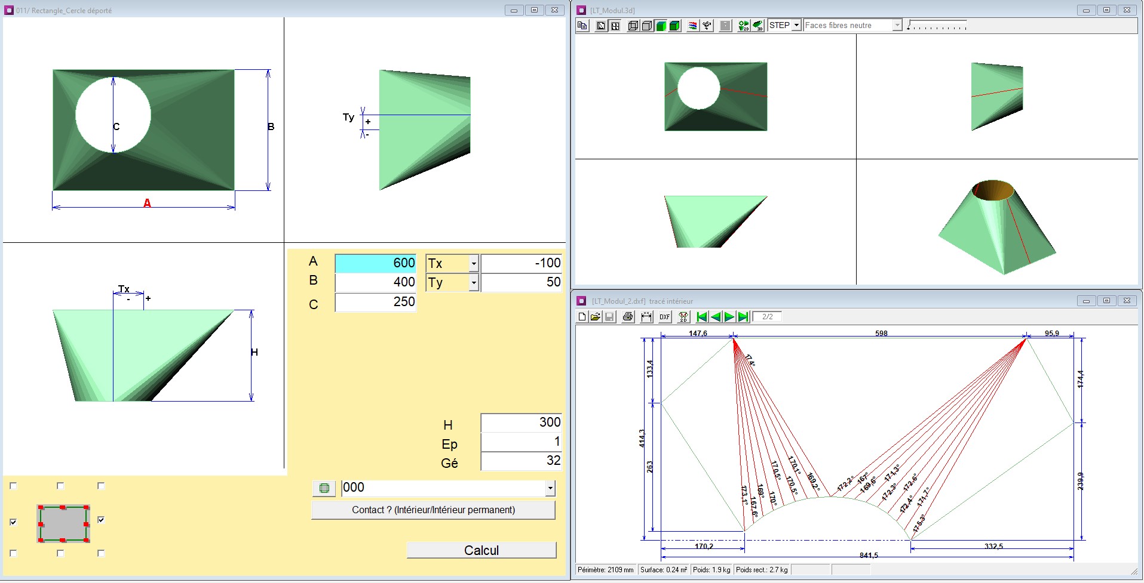Toggle the bottom-right corner checkbox

[101, 554]
